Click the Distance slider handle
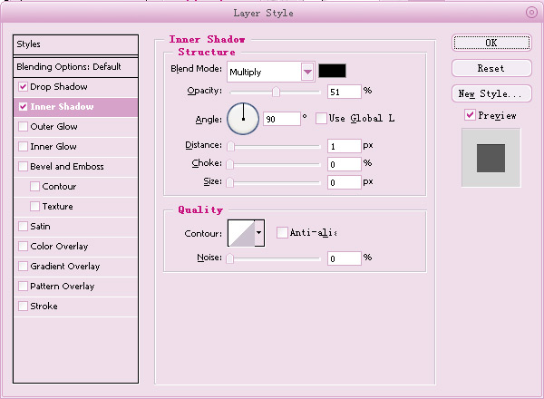This screenshot has width=544, height=399. 230,146
